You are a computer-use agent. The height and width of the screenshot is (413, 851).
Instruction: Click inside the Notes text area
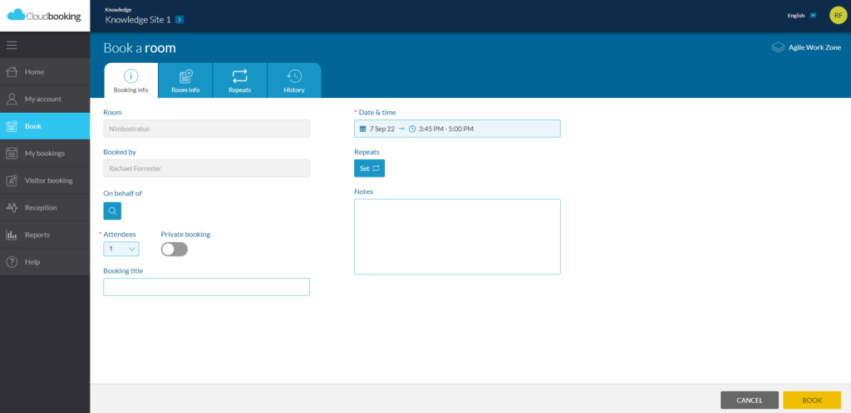coord(457,236)
